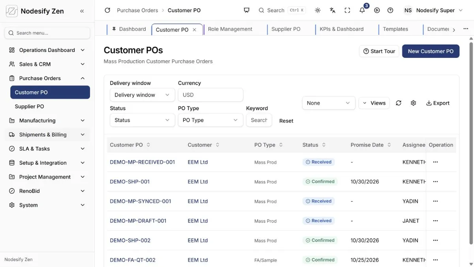Collapse the Purchase Orders menu
This screenshot has height=267, width=474.
coord(47,78)
